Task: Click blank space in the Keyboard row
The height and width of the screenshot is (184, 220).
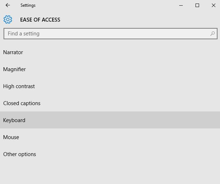Action: pos(122,120)
